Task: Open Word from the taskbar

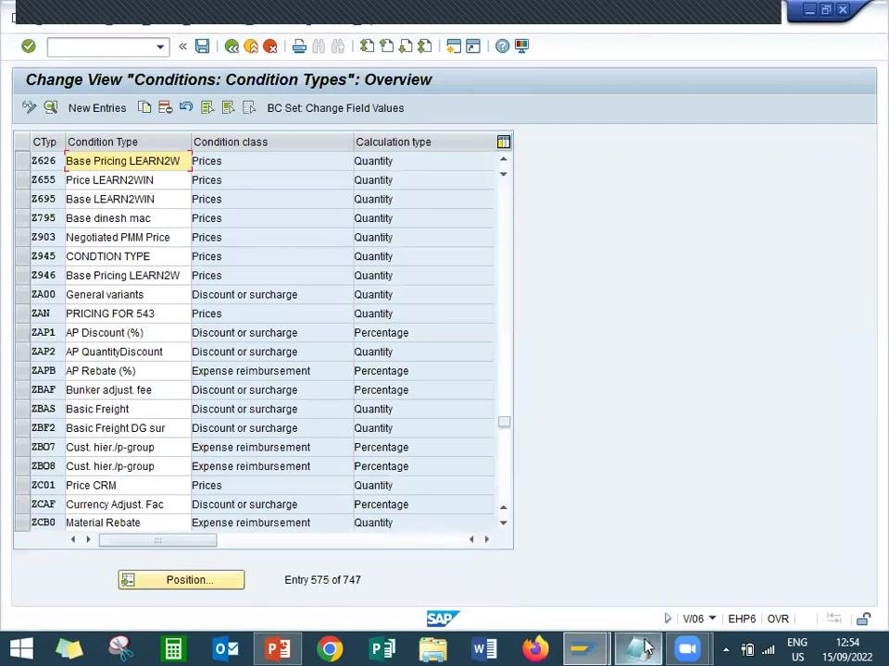Action: click(483, 648)
